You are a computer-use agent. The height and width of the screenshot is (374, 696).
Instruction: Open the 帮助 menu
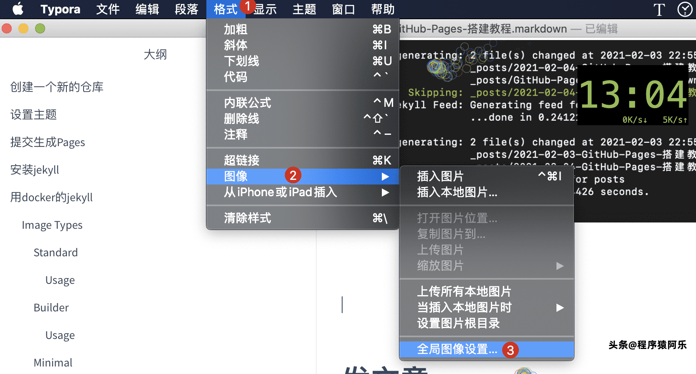pos(383,9)
